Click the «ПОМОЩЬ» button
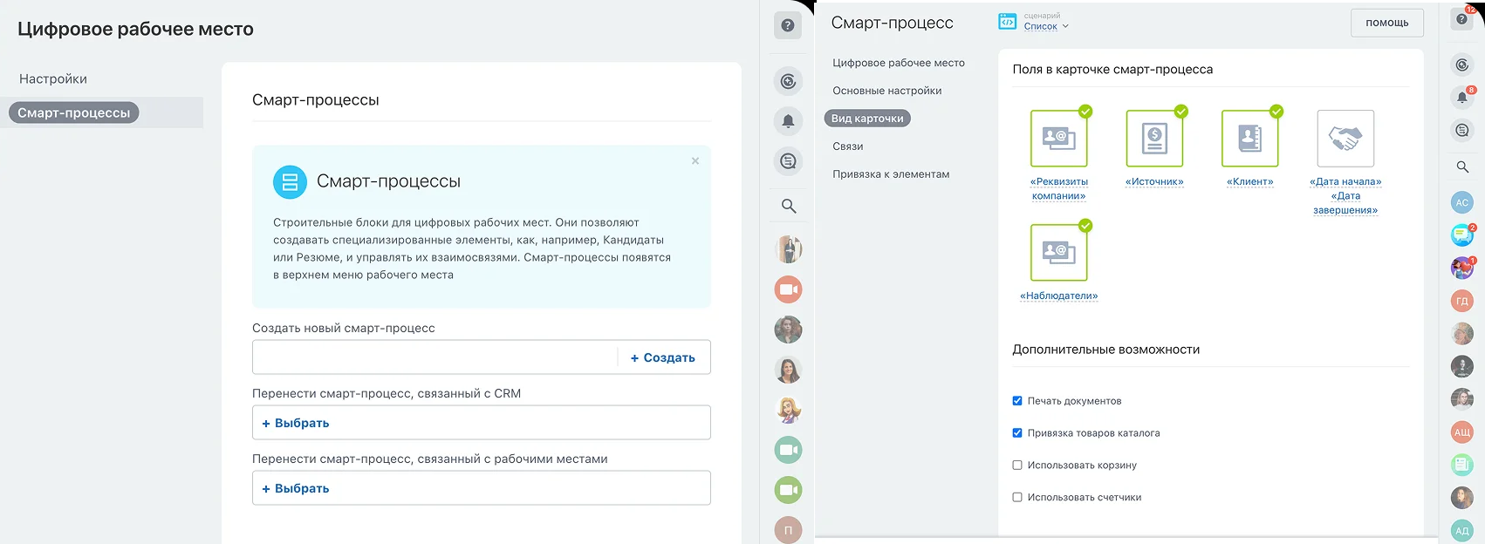Screen dimensions: 1485x544 click(x=1387, y=23)
